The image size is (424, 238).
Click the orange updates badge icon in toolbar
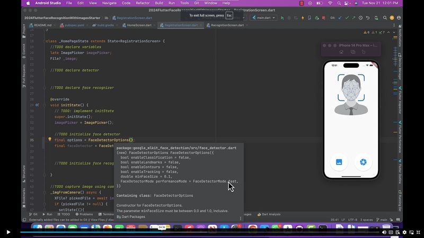point(392,18)
